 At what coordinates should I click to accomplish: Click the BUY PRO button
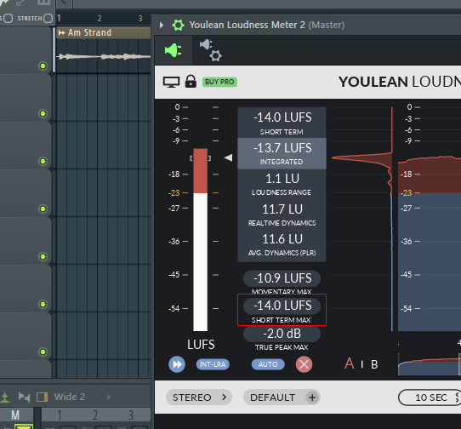click(219, 82)
